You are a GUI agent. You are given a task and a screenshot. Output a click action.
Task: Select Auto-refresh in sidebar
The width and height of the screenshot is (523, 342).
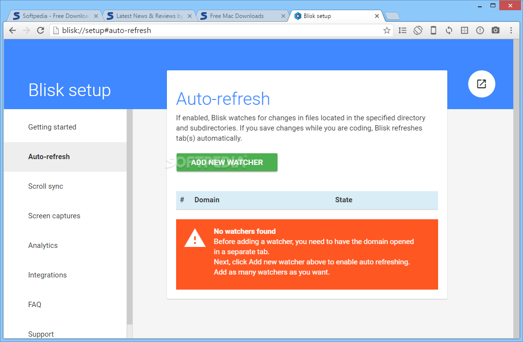65,157
